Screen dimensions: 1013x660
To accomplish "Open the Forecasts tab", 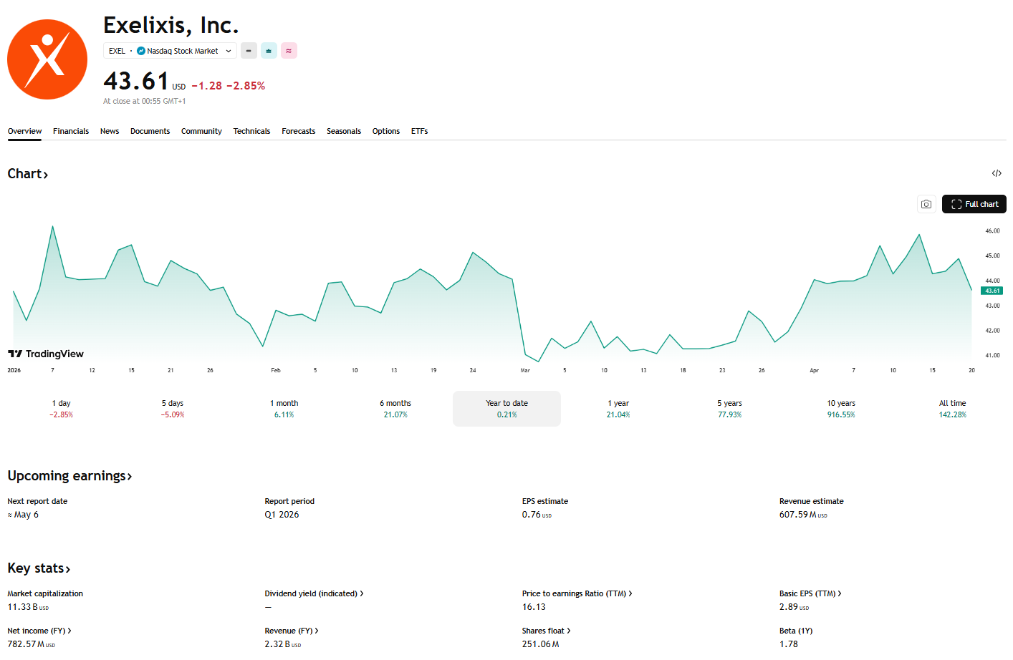I will click(x=299, y=131).
